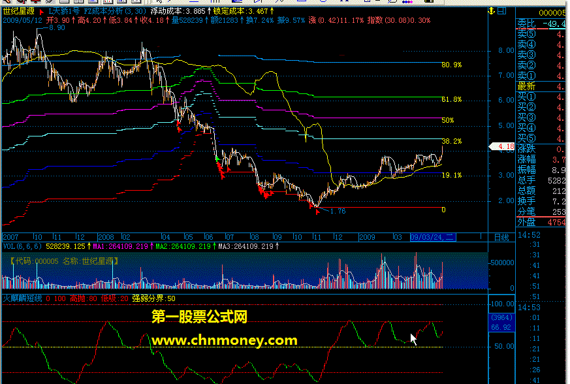The width and height of the screenshot is (570, 384).
Task: Click the 日线 period button
Action: (x=501, y=238)
